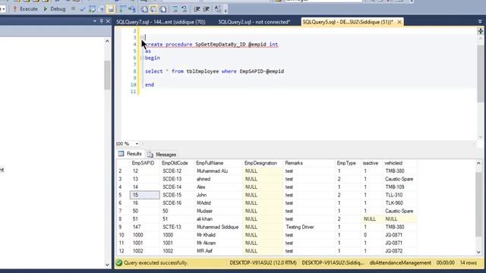Click Specify Values for Template Parameters icon
Screen dimensions: 486x273
pyautogui.click(x=218, y=9)
